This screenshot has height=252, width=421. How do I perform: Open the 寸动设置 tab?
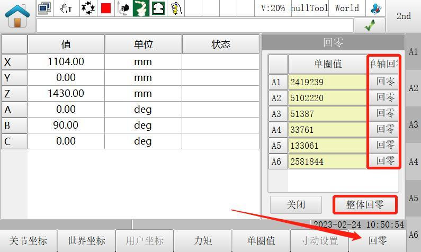[x=319, y=240]
